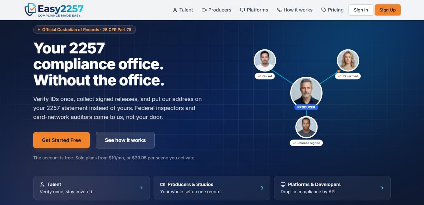
Task: Click the checkmark in the On set badge
Action: tap(259, 76)
